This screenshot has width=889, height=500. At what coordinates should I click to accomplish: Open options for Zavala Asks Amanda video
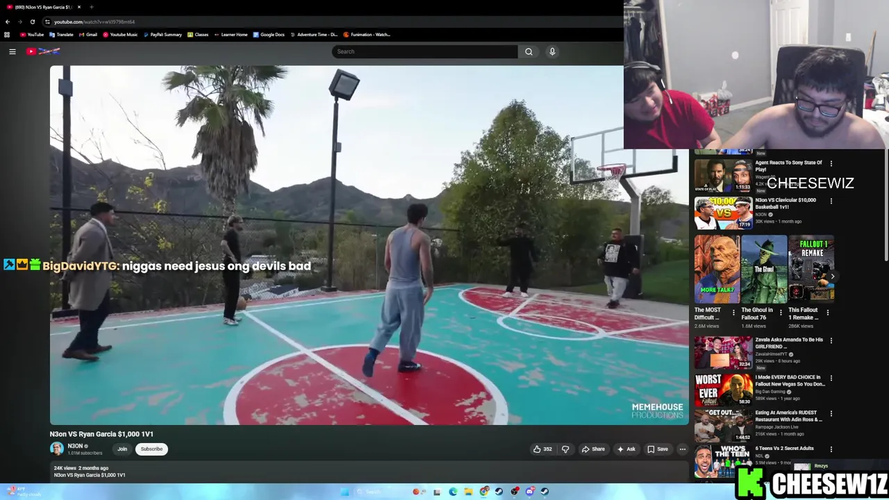tap(831, 341)
